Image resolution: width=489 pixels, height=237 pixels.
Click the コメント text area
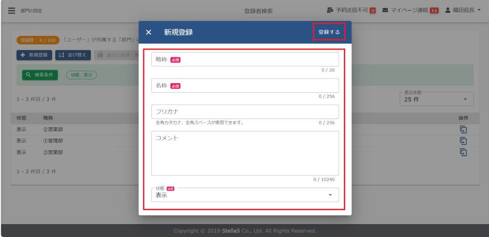[244, 153]
